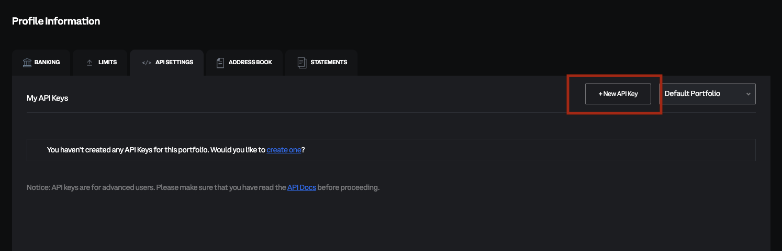Switch to the Limits tab

(107, 63)
